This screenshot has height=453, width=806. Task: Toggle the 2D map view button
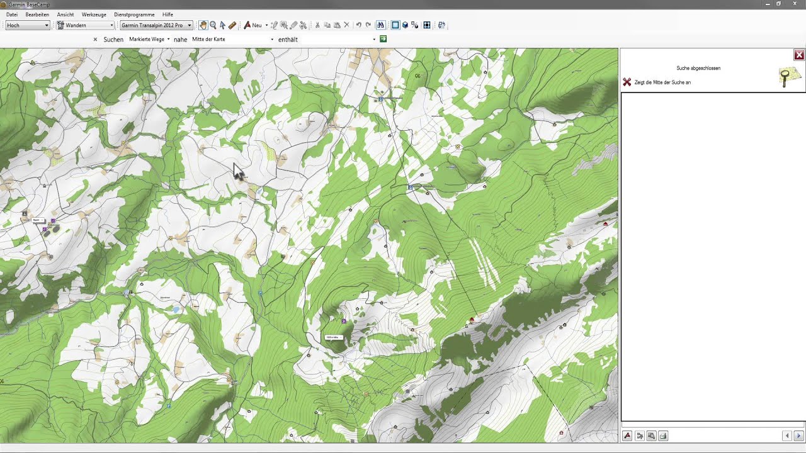[x=395, y=25]
